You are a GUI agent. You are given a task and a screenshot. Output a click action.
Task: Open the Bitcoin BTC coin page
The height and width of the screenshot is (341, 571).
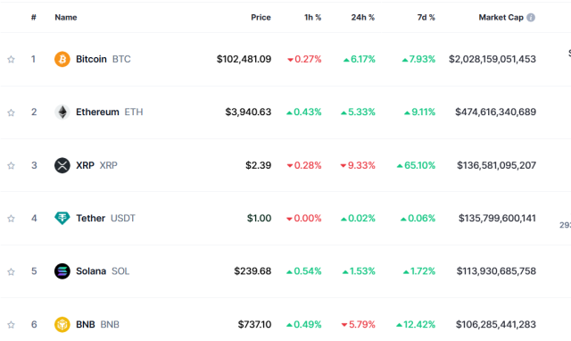103,59
